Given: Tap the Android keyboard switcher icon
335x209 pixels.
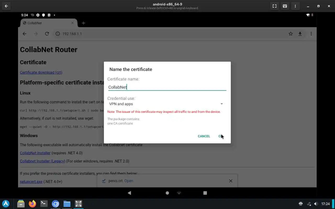Looking at the screenshot, I should (179, 193).
